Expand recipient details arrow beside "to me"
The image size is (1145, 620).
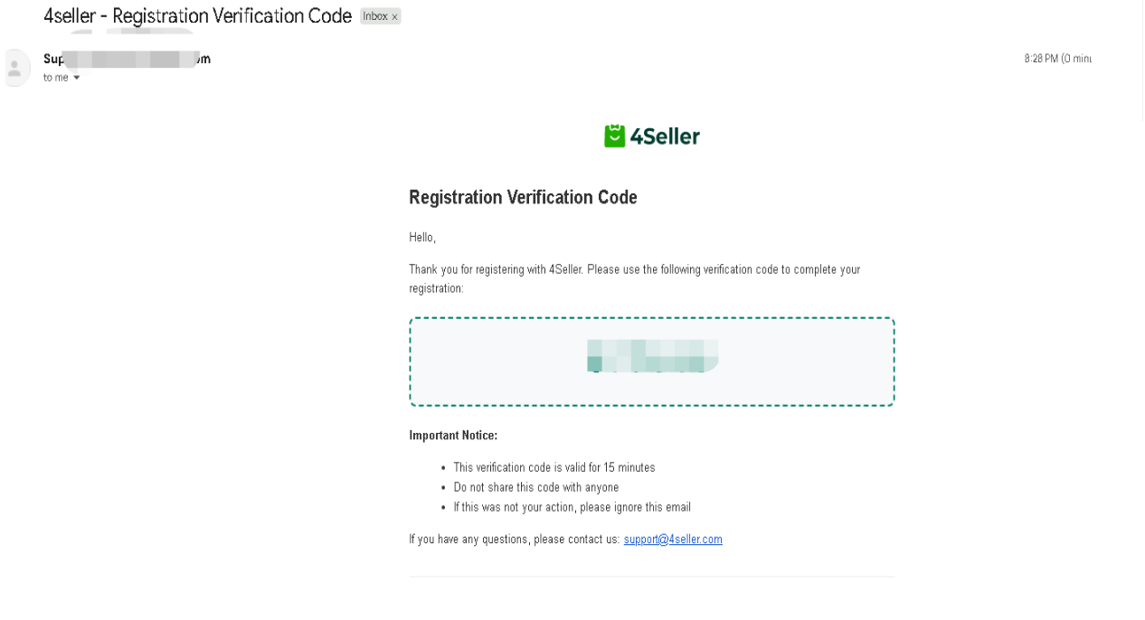77,78
